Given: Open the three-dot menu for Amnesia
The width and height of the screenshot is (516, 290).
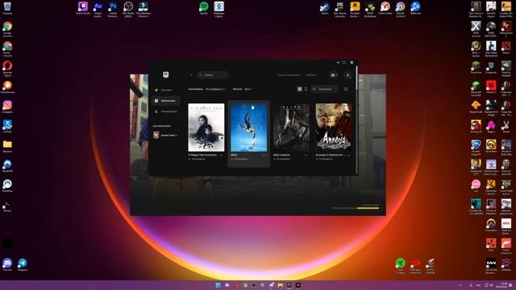Looking at the screenshot, I should click(x=348, y=155).
